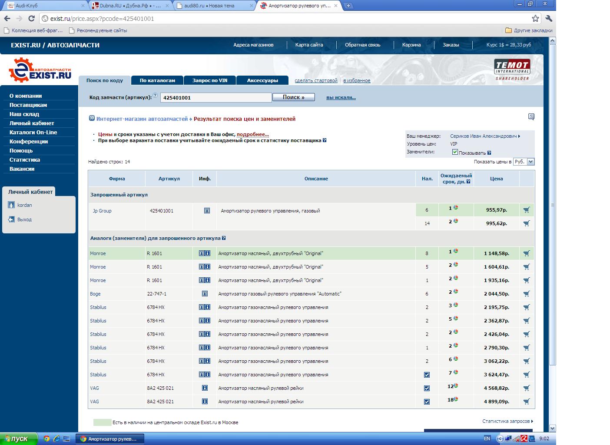Switch to audi80.ru Новая тема browser tab
This screenshot has width=610, height=445.
click(x=214, y=6)
